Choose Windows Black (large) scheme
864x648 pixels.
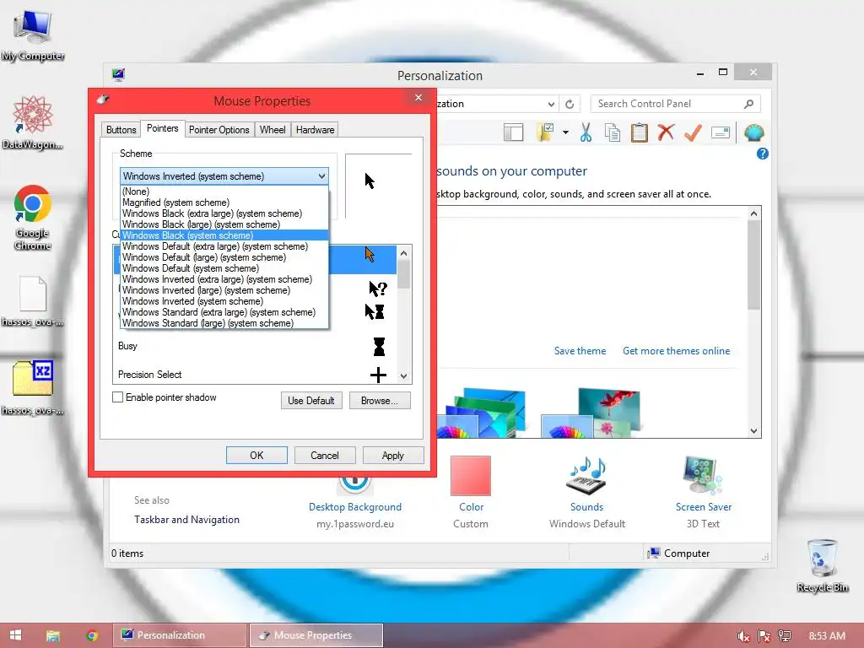point(224,224)
